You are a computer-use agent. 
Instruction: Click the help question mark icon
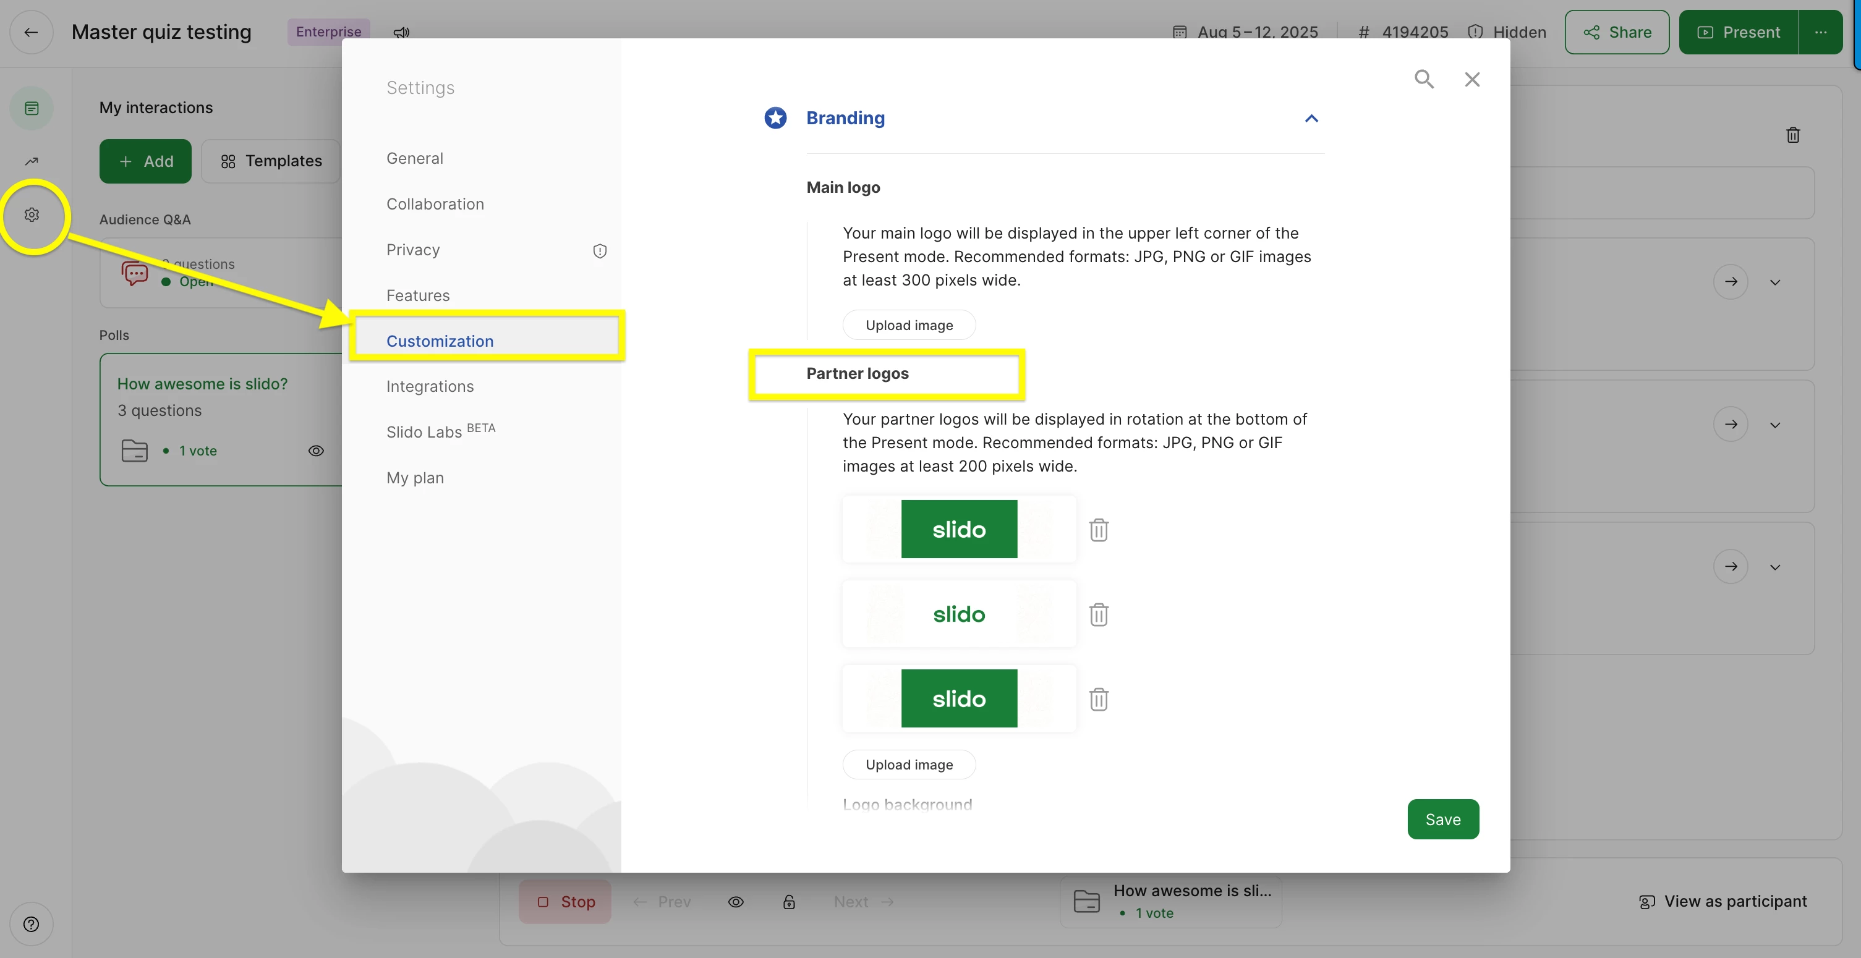tap(31, 923)
